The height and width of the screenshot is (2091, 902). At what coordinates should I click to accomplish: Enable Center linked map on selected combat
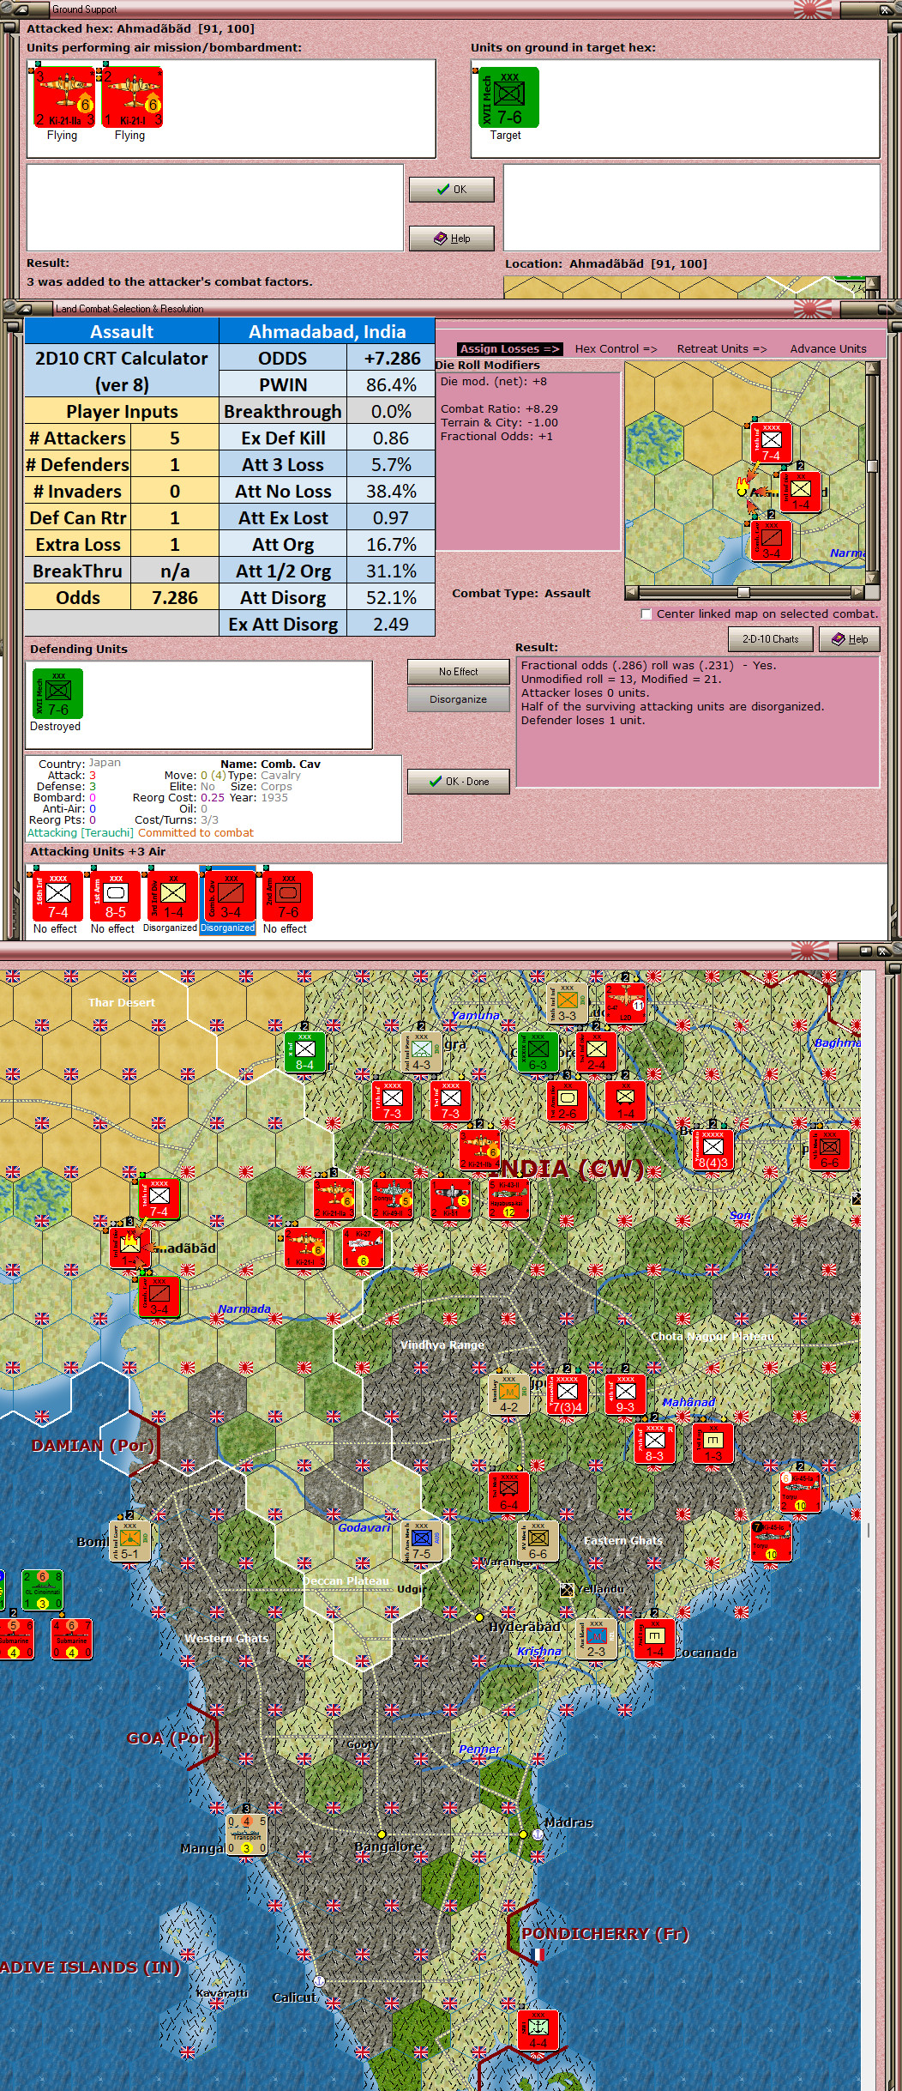pos(646,614)
